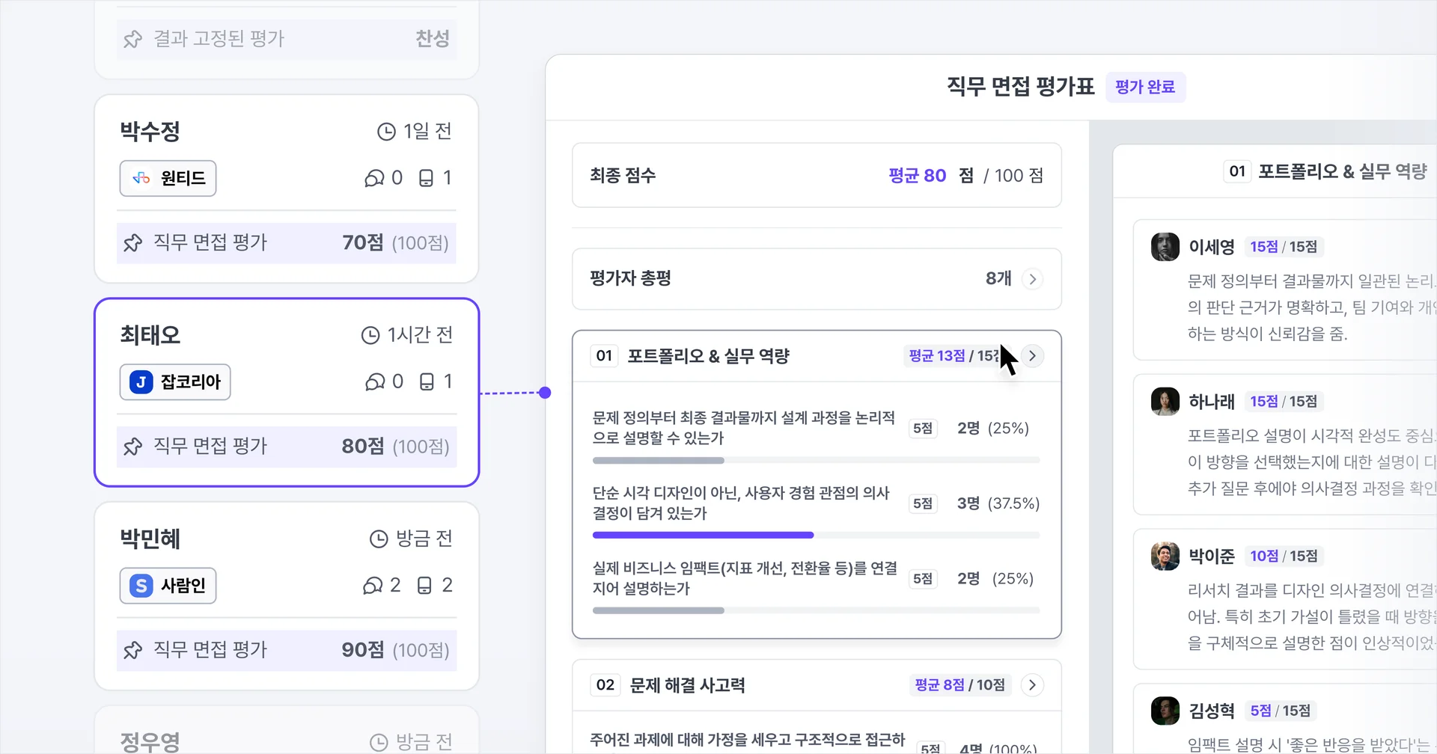Click the memo icon on 박수정's card
This screenshot has width=1437, height=754.
426,178
